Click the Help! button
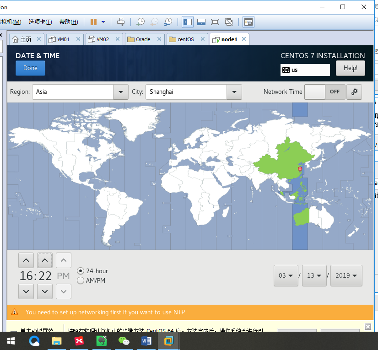 pyautogui.click(x=350, y=68)
